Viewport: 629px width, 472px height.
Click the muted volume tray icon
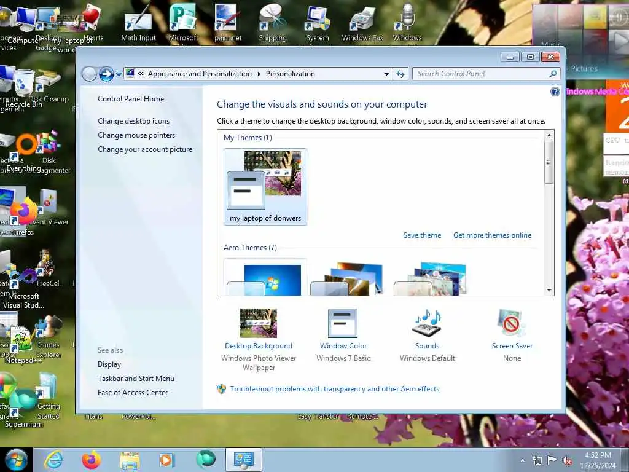coord(567,460)
